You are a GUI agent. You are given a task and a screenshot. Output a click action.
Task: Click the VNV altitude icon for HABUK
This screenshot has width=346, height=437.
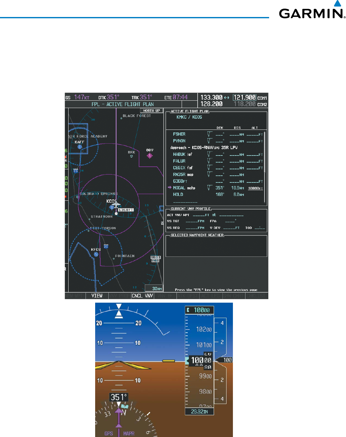tap(210, 154)
